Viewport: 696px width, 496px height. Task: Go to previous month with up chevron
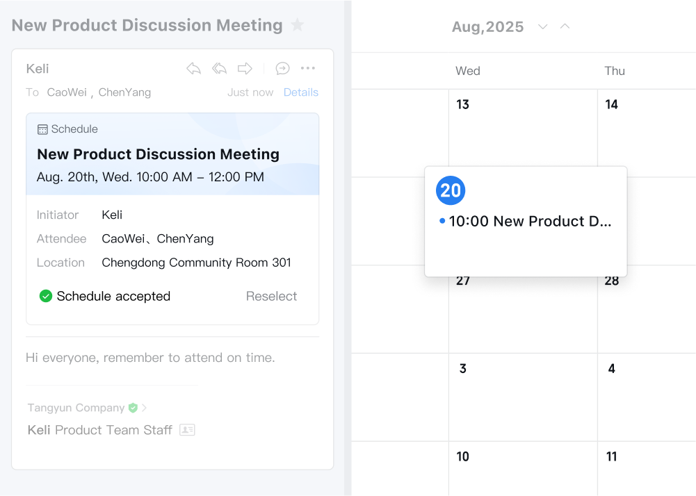coord(565,26)
